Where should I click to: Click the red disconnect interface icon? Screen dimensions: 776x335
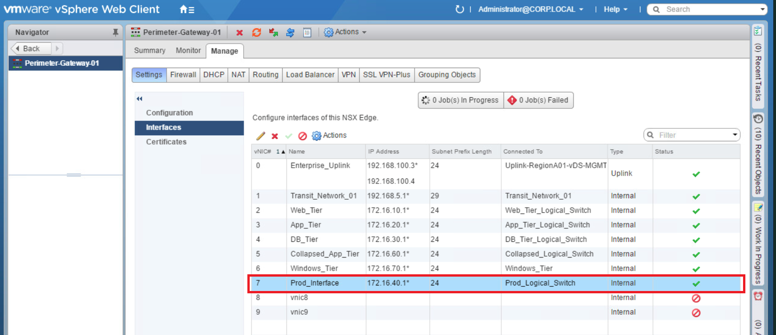tap(303, 136)
